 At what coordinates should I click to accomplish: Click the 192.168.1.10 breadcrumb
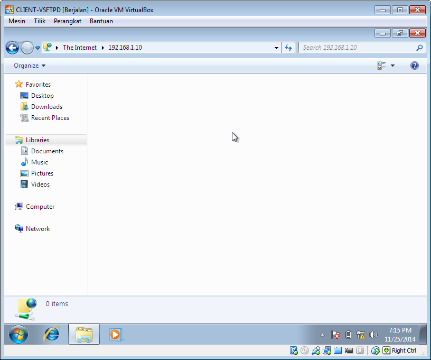tap(125, 47)
